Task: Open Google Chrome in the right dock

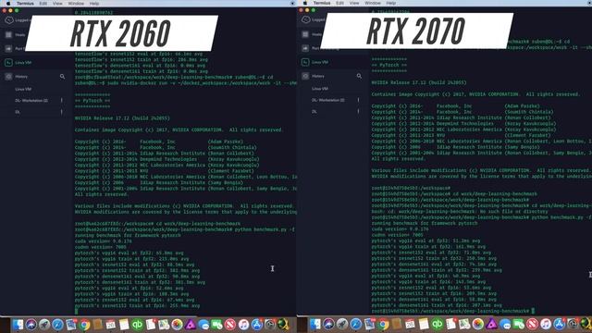Action: point(383,324)
